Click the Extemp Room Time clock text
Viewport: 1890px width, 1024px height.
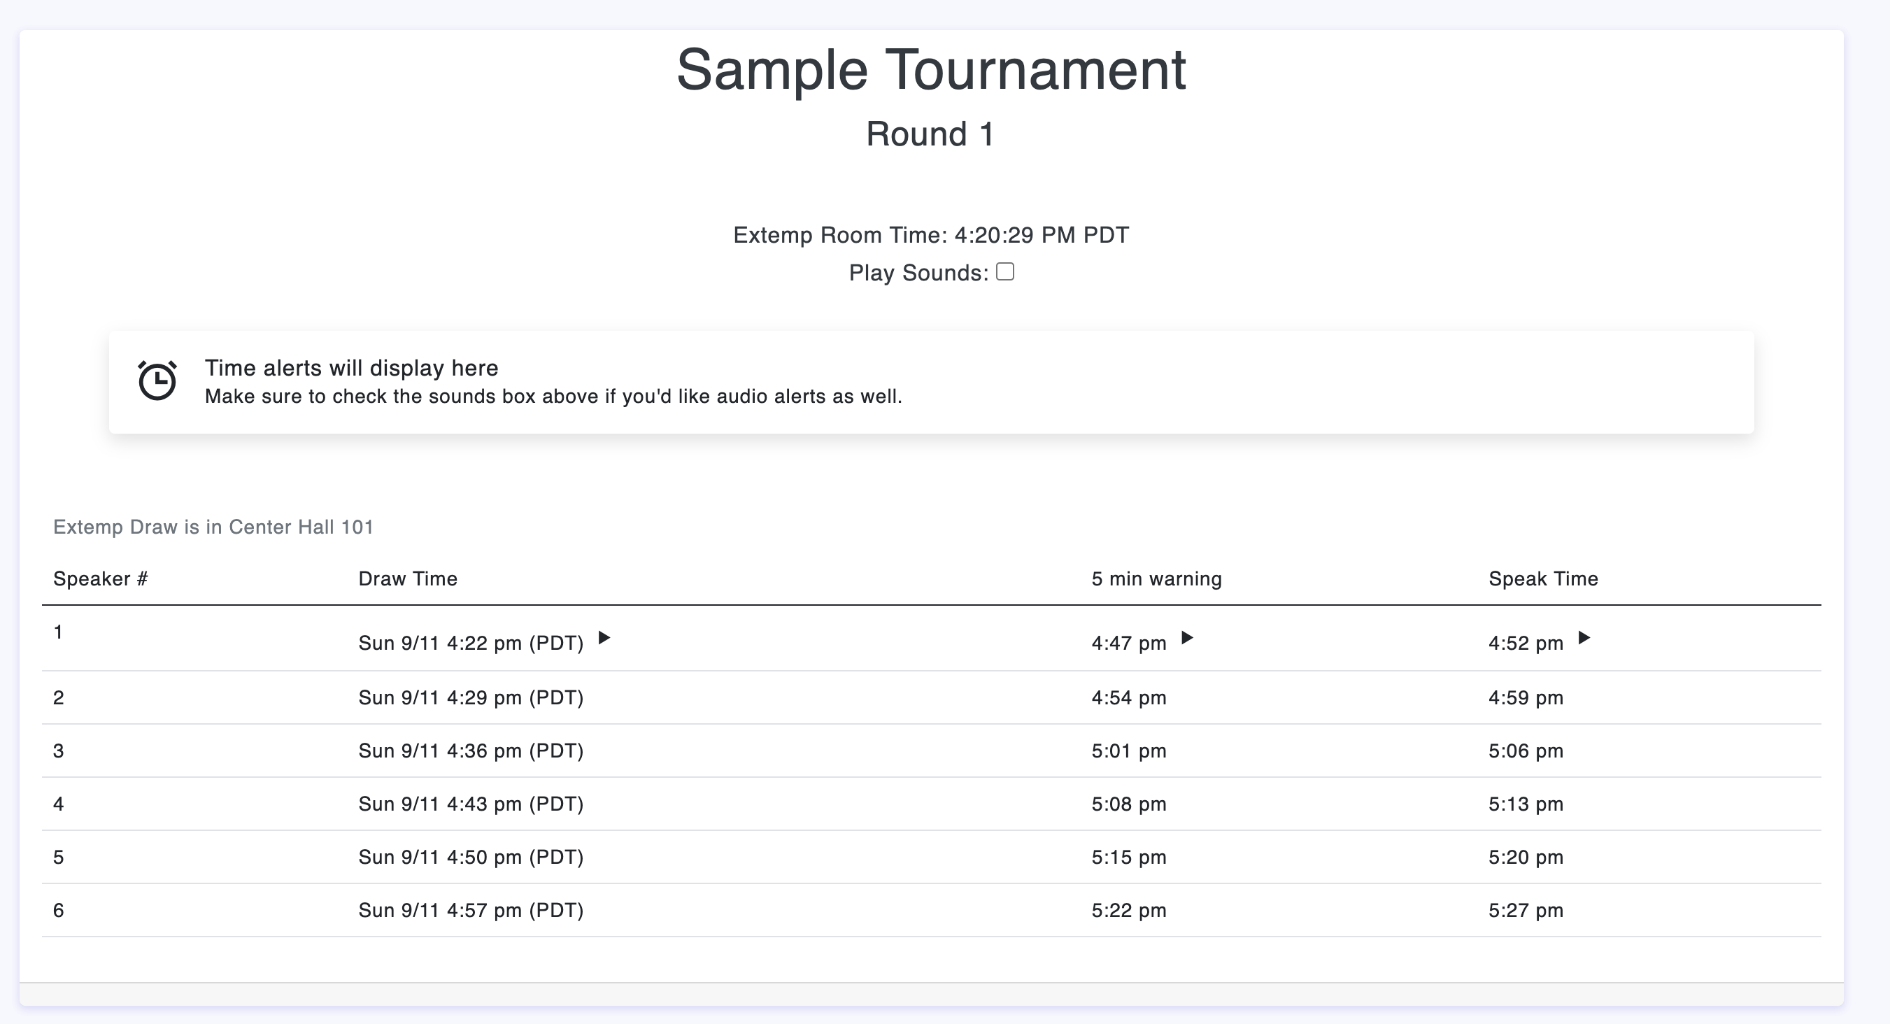click(x=931, y=235)
